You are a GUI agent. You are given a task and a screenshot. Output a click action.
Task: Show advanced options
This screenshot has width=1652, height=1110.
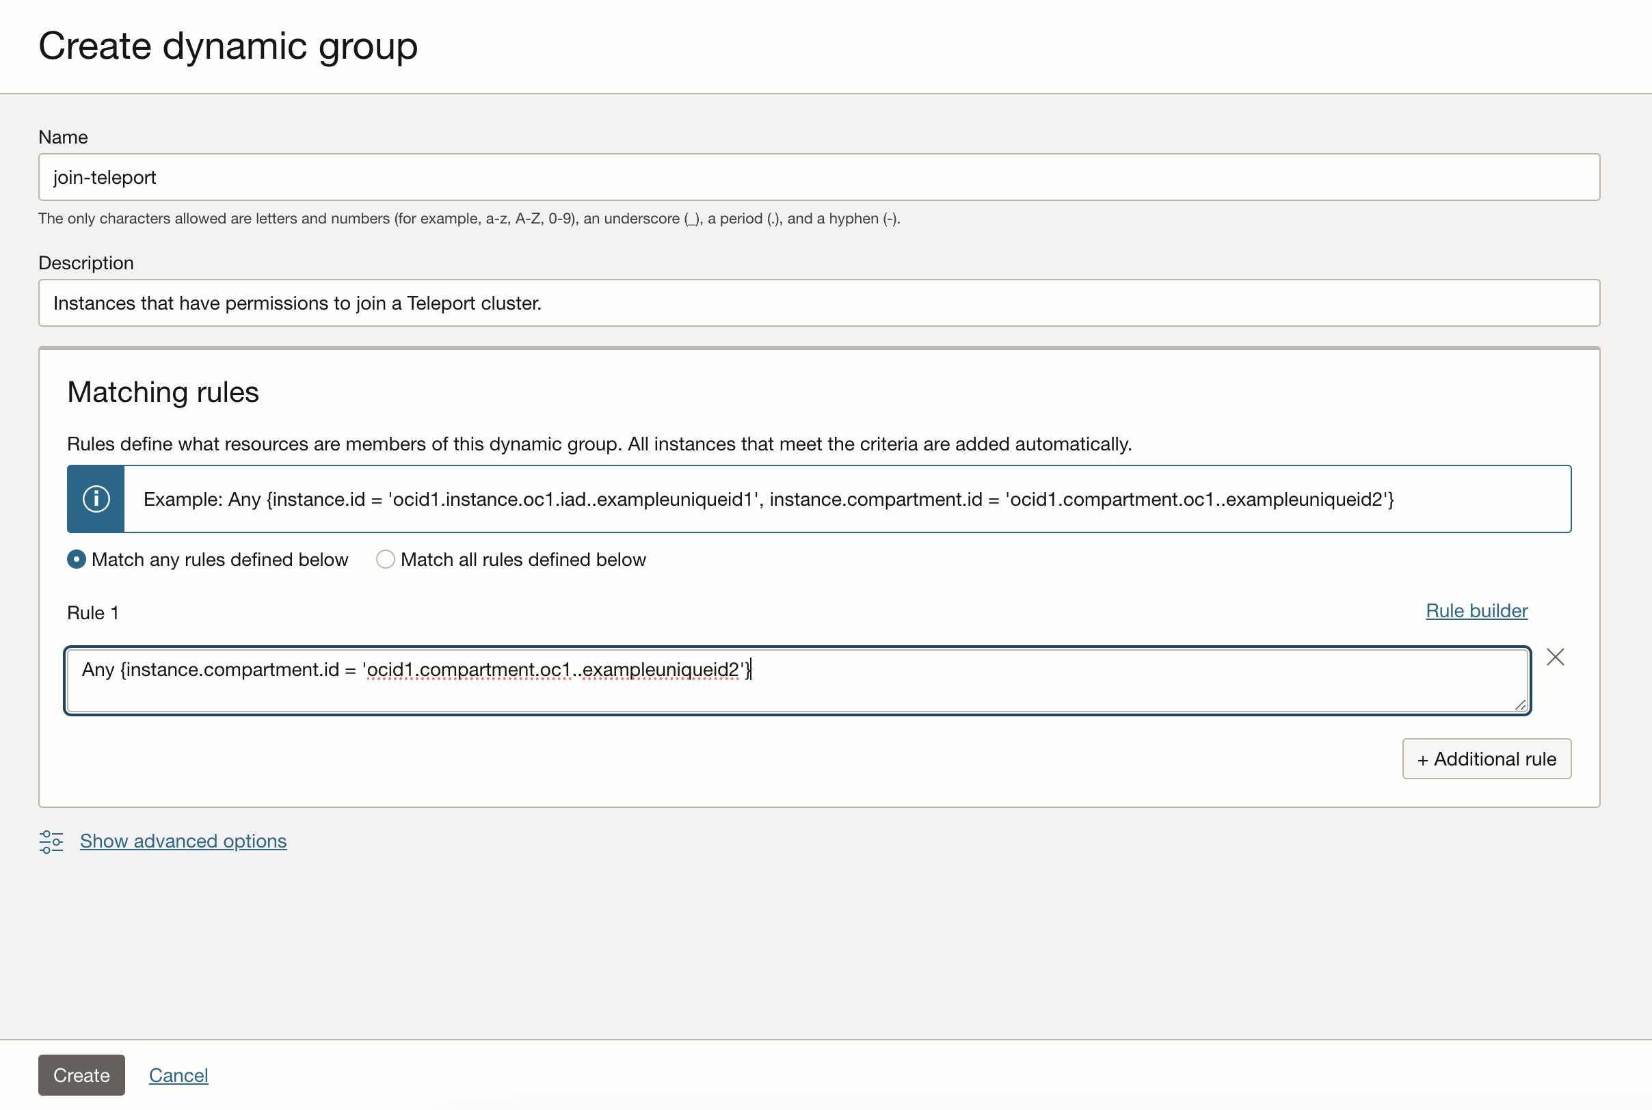(x=183, y=841)
